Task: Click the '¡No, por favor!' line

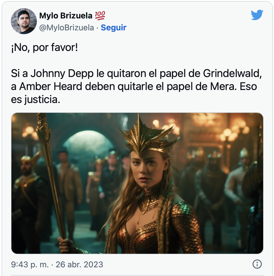Action: coord(44,47)
